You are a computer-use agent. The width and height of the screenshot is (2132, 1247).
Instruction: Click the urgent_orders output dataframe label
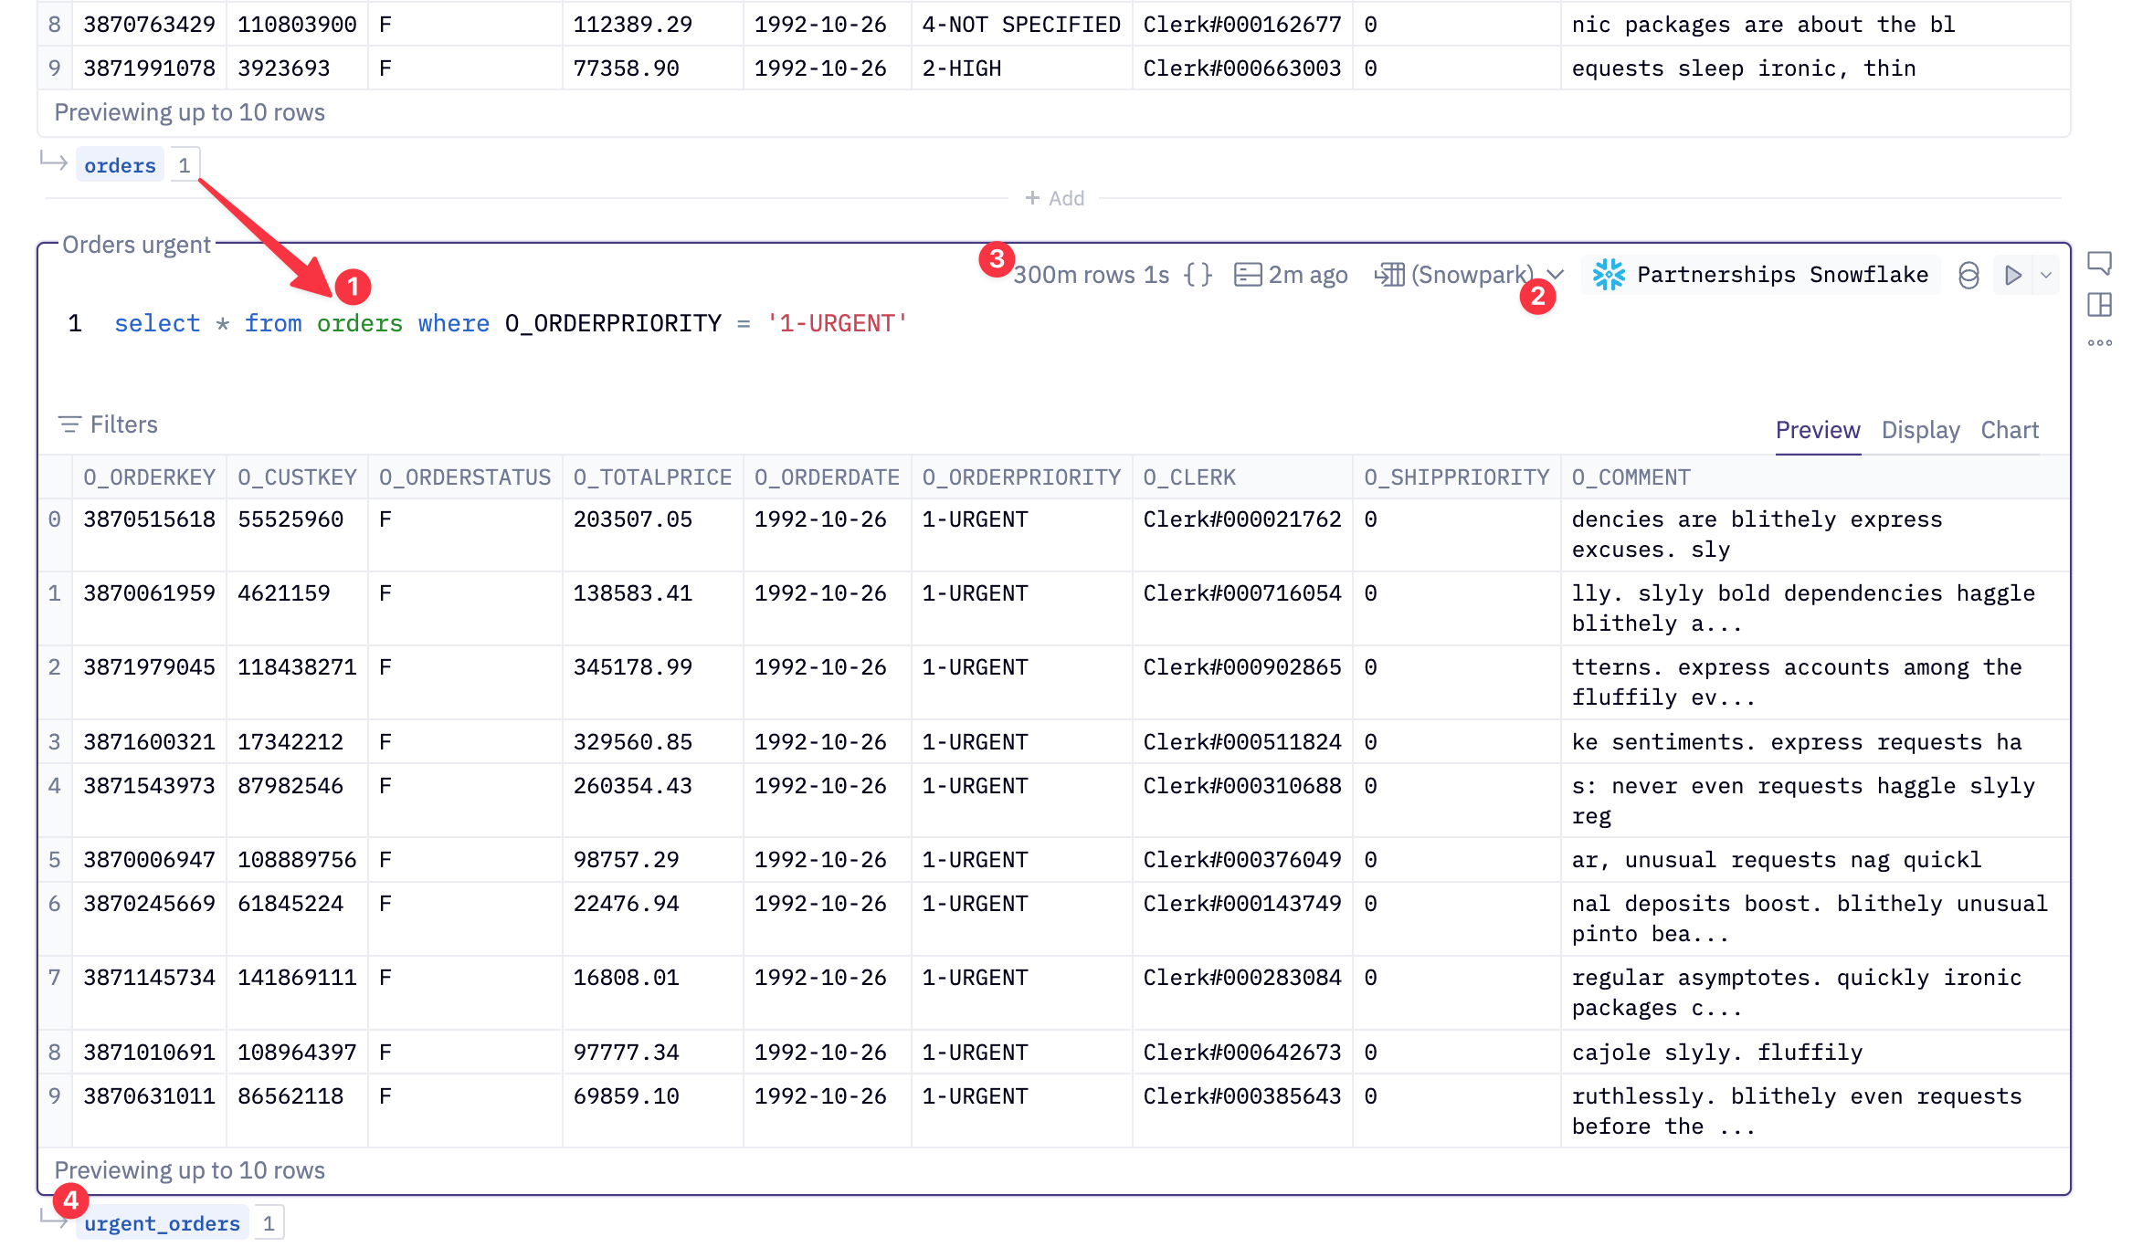pyautogui.click(x=162, y=1223)
